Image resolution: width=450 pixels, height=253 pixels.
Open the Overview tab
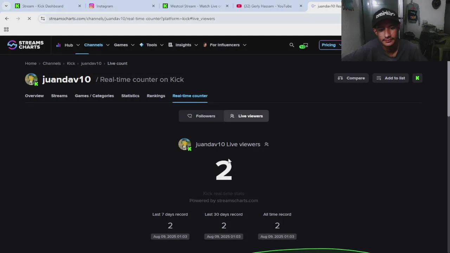point(34,96)
